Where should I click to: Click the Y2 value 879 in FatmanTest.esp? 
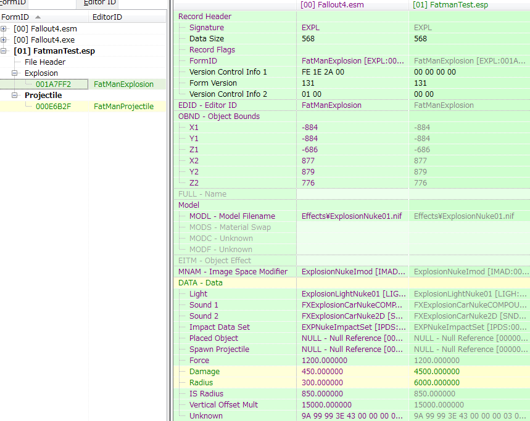point(421,172)
